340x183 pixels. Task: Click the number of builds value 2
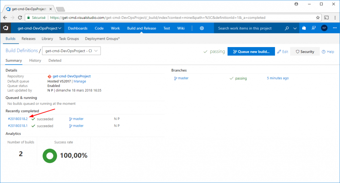(x=21, y=154)
